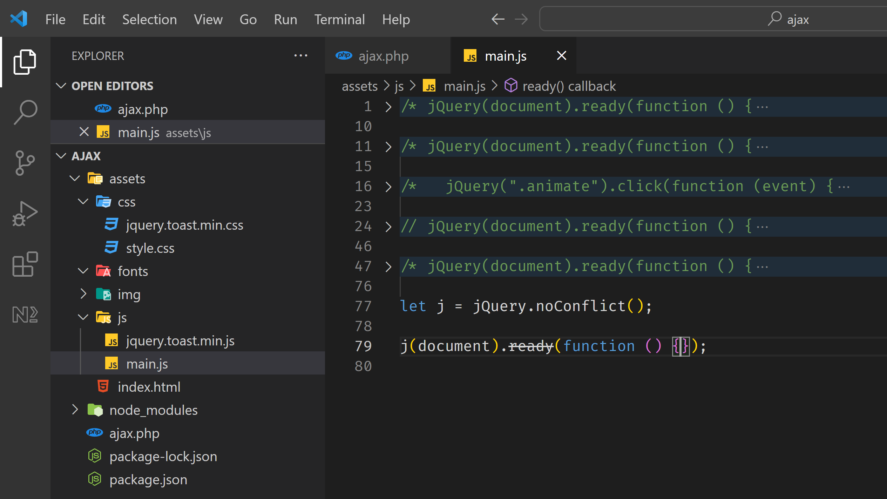Open the Terminal menu
The height and width of the screenshot is (499, 887).
[x=339, y=19]
